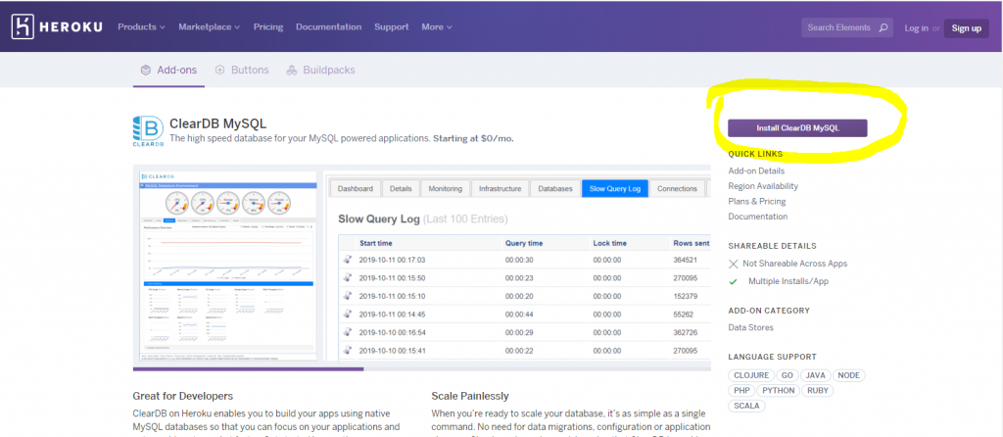Open Plans & Pricing quick link
Screen dimensions: 1003x437
click(757, 202)
